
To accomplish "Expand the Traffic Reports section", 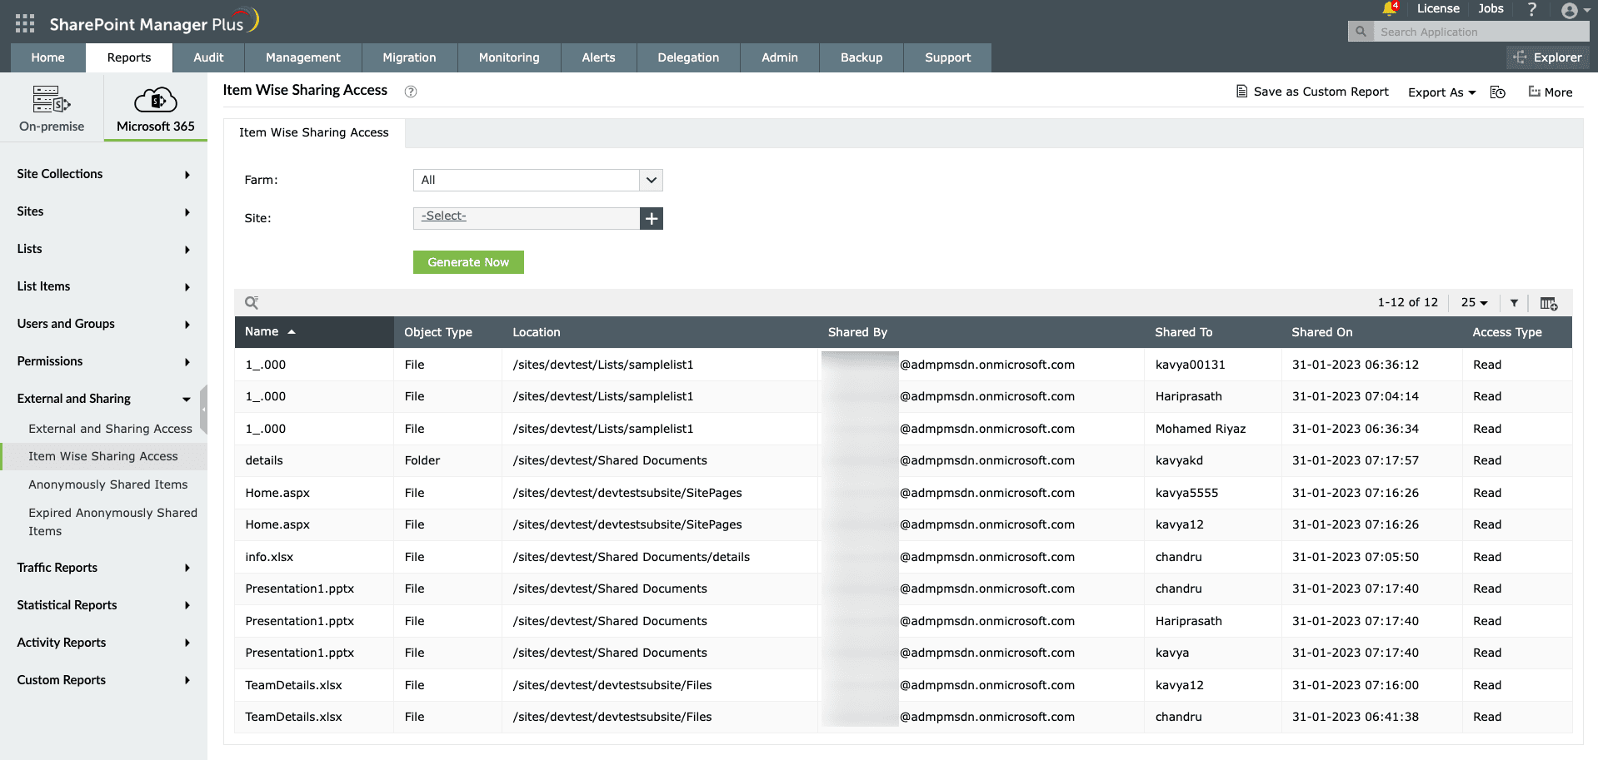I will pos(103,568).
